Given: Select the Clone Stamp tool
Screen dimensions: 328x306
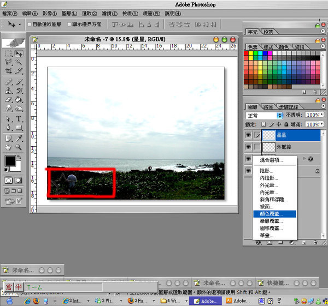Looking at the screenshot, I should pyautogui.click(x=8, y=91).
